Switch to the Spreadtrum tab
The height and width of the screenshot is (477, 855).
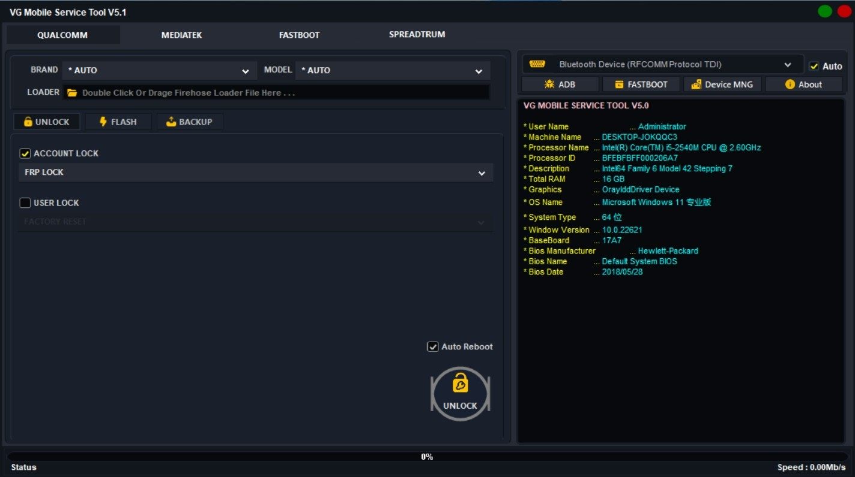417,35
